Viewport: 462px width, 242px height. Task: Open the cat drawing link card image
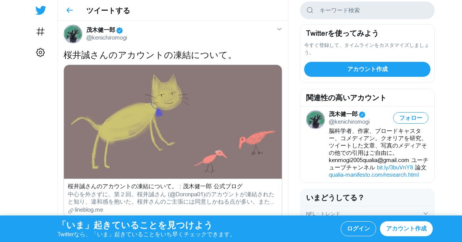(x=173, y=122)
